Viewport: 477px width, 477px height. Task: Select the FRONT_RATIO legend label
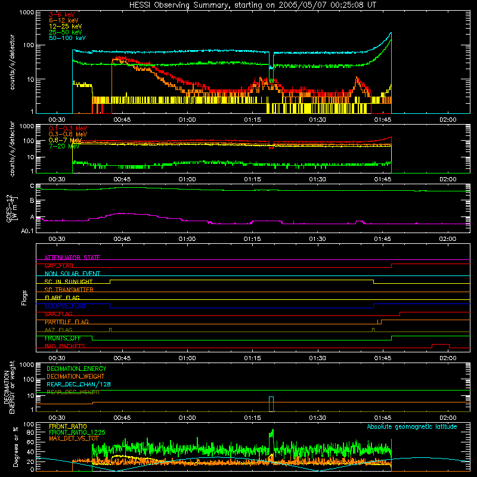click(68, 426)
